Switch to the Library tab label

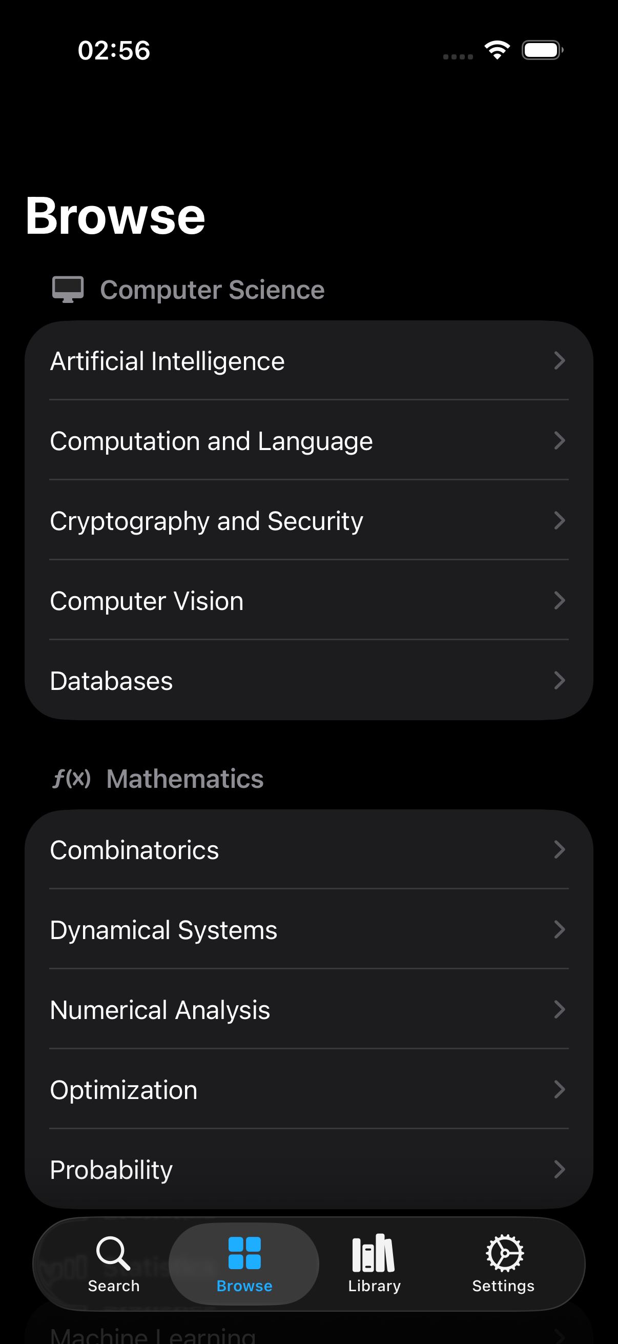(374, 1286)
